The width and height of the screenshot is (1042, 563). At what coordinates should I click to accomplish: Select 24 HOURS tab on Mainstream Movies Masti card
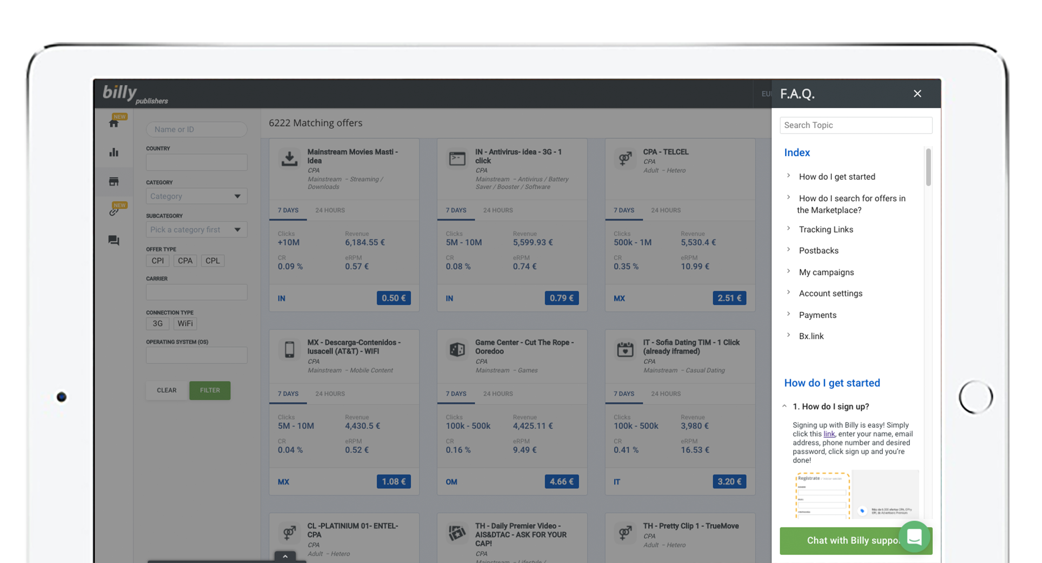(x=330, y=210)
